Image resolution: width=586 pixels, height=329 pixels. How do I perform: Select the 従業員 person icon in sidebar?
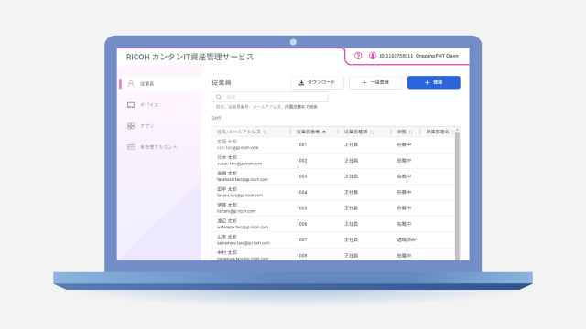click(x=131, y=83)
